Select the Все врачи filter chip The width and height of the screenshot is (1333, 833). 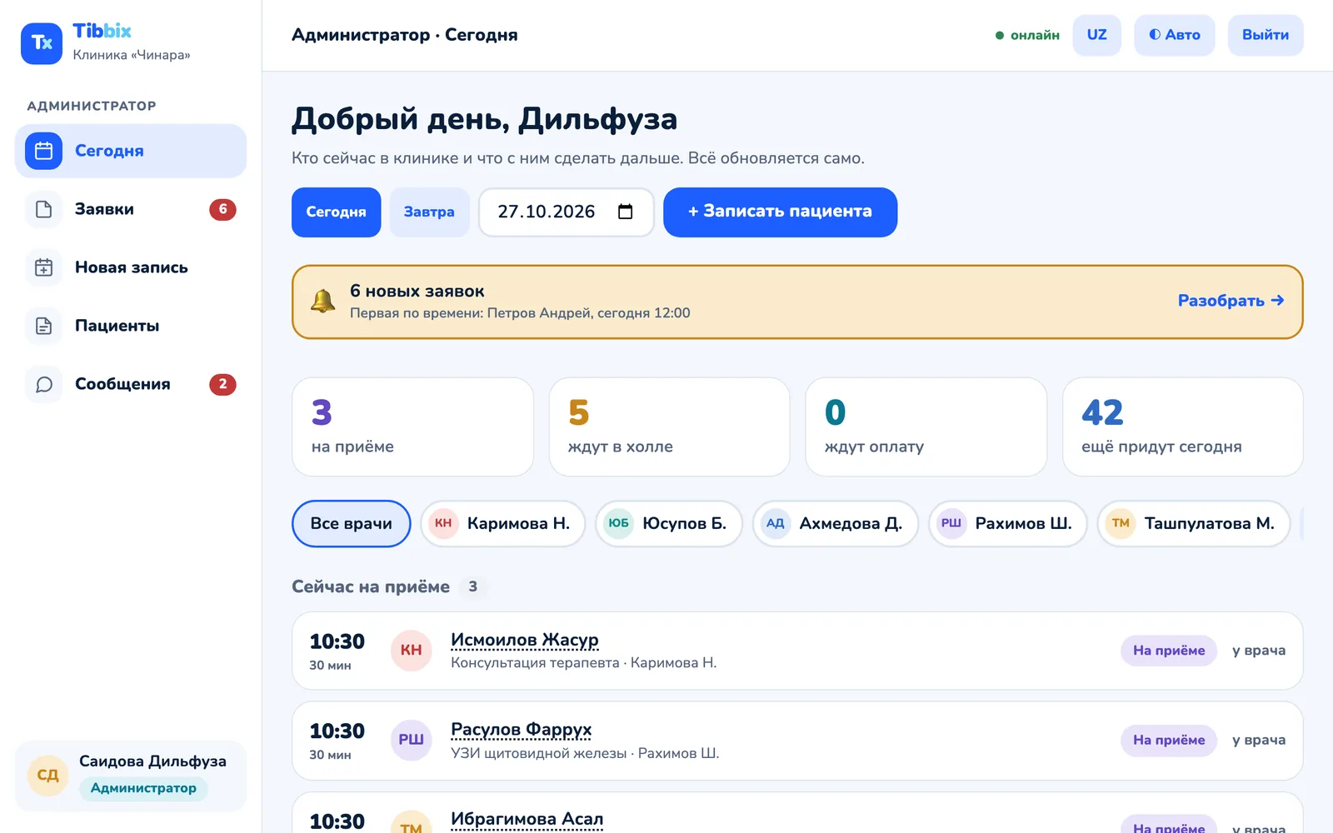pyautogui.click(x=351, y=524)
